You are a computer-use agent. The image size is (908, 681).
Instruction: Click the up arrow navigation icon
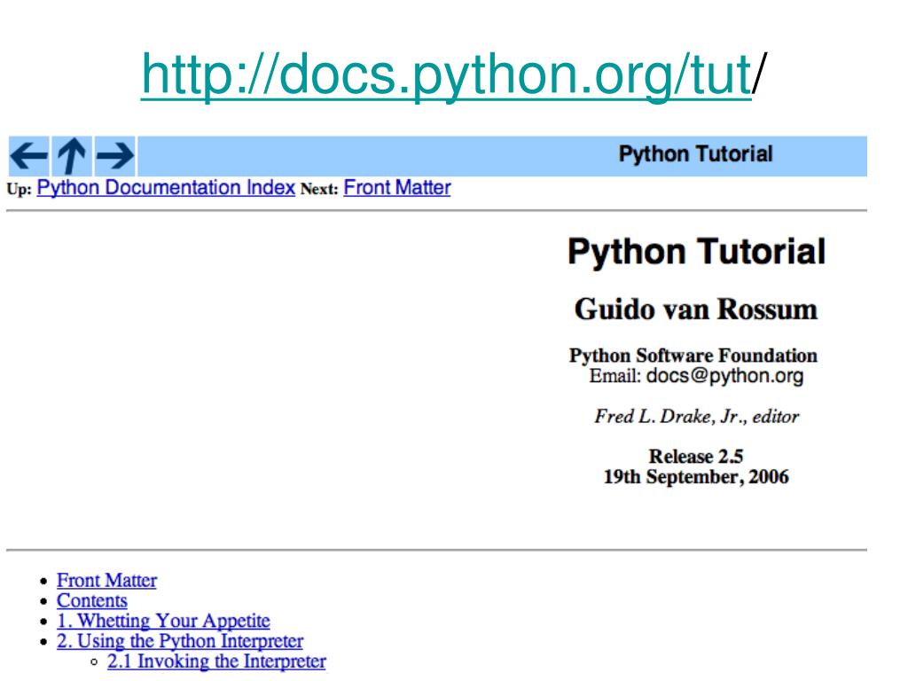click(72, 156)
